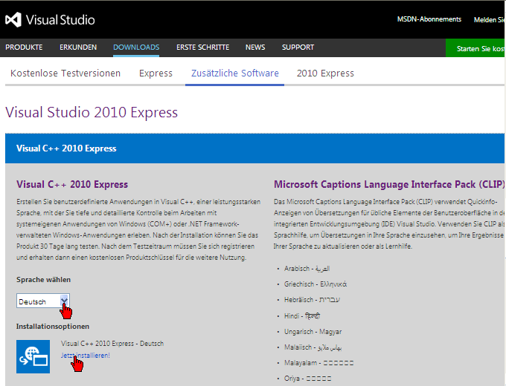Click the purple Visual C++ 2010 Express heading

pos(72,185)
